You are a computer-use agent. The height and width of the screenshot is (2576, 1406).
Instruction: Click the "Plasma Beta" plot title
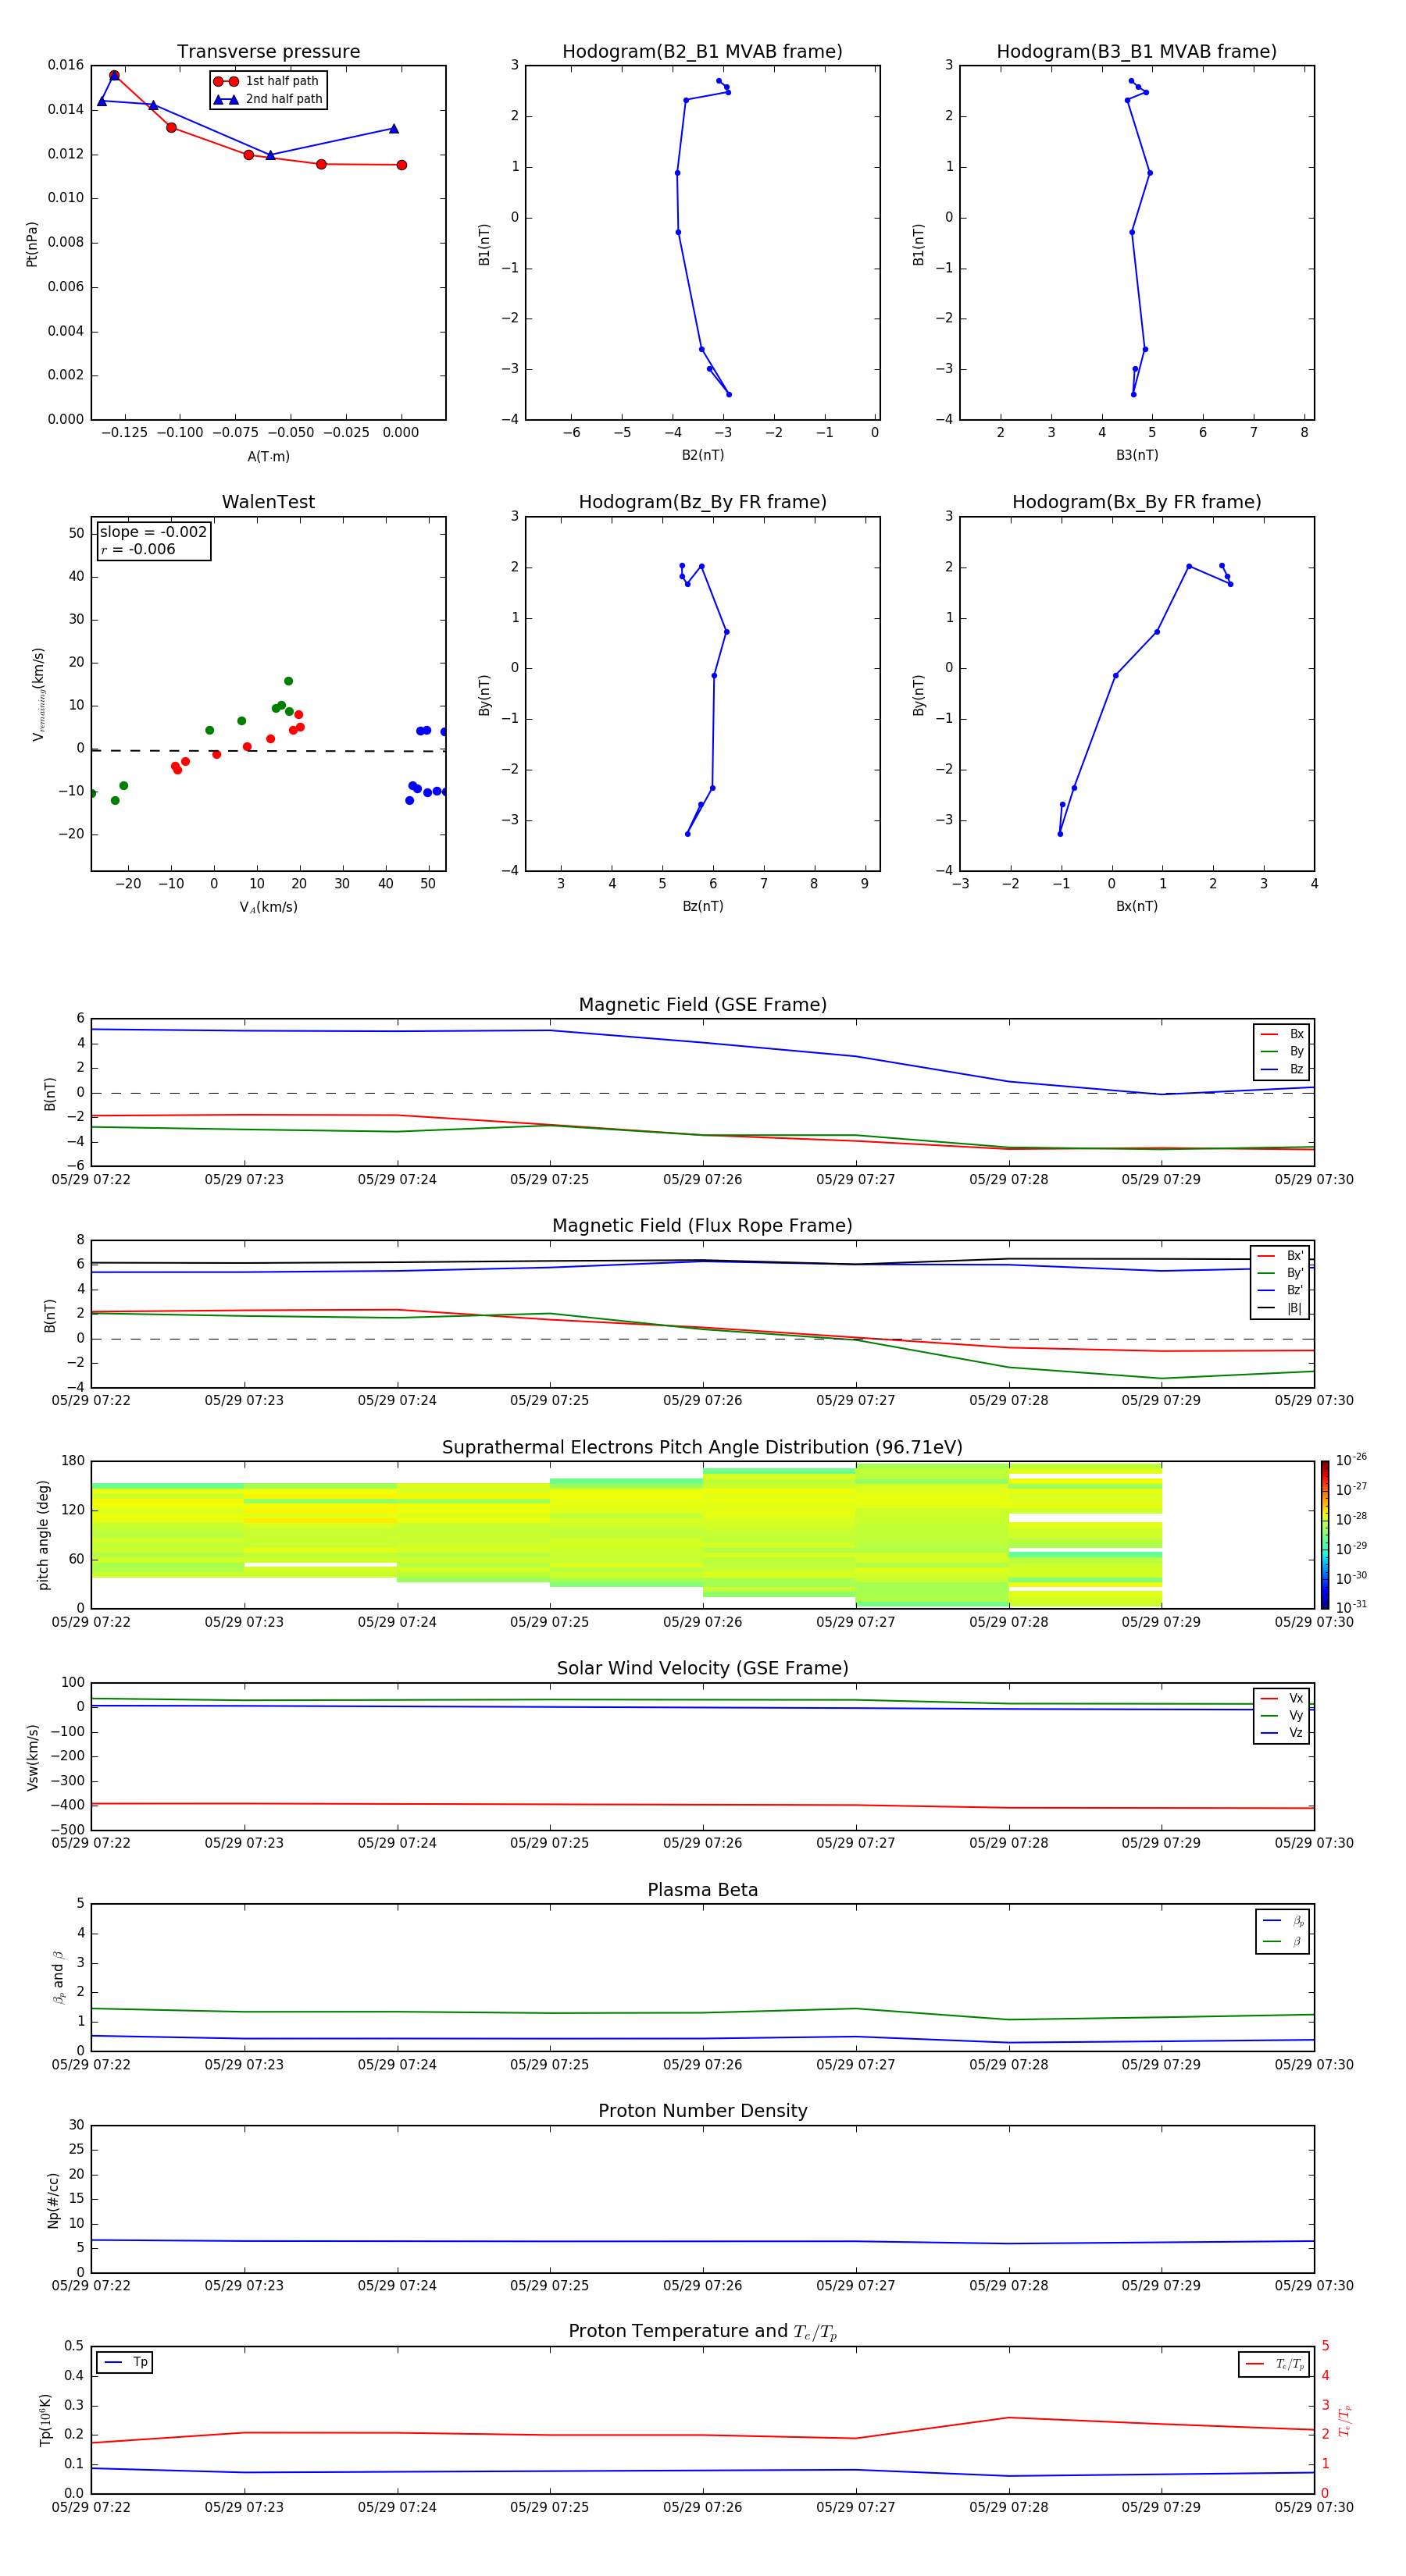point(702,1890)
